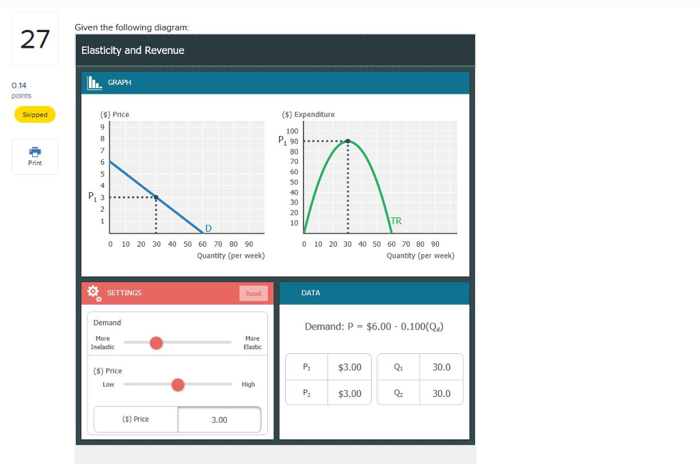
Task: Click the P1 point on the demand curve
Action: 156,197
